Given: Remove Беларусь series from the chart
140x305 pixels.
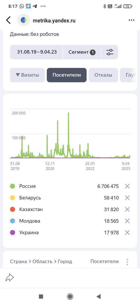Looking at the screenshot, I should (x=127, y=198).
